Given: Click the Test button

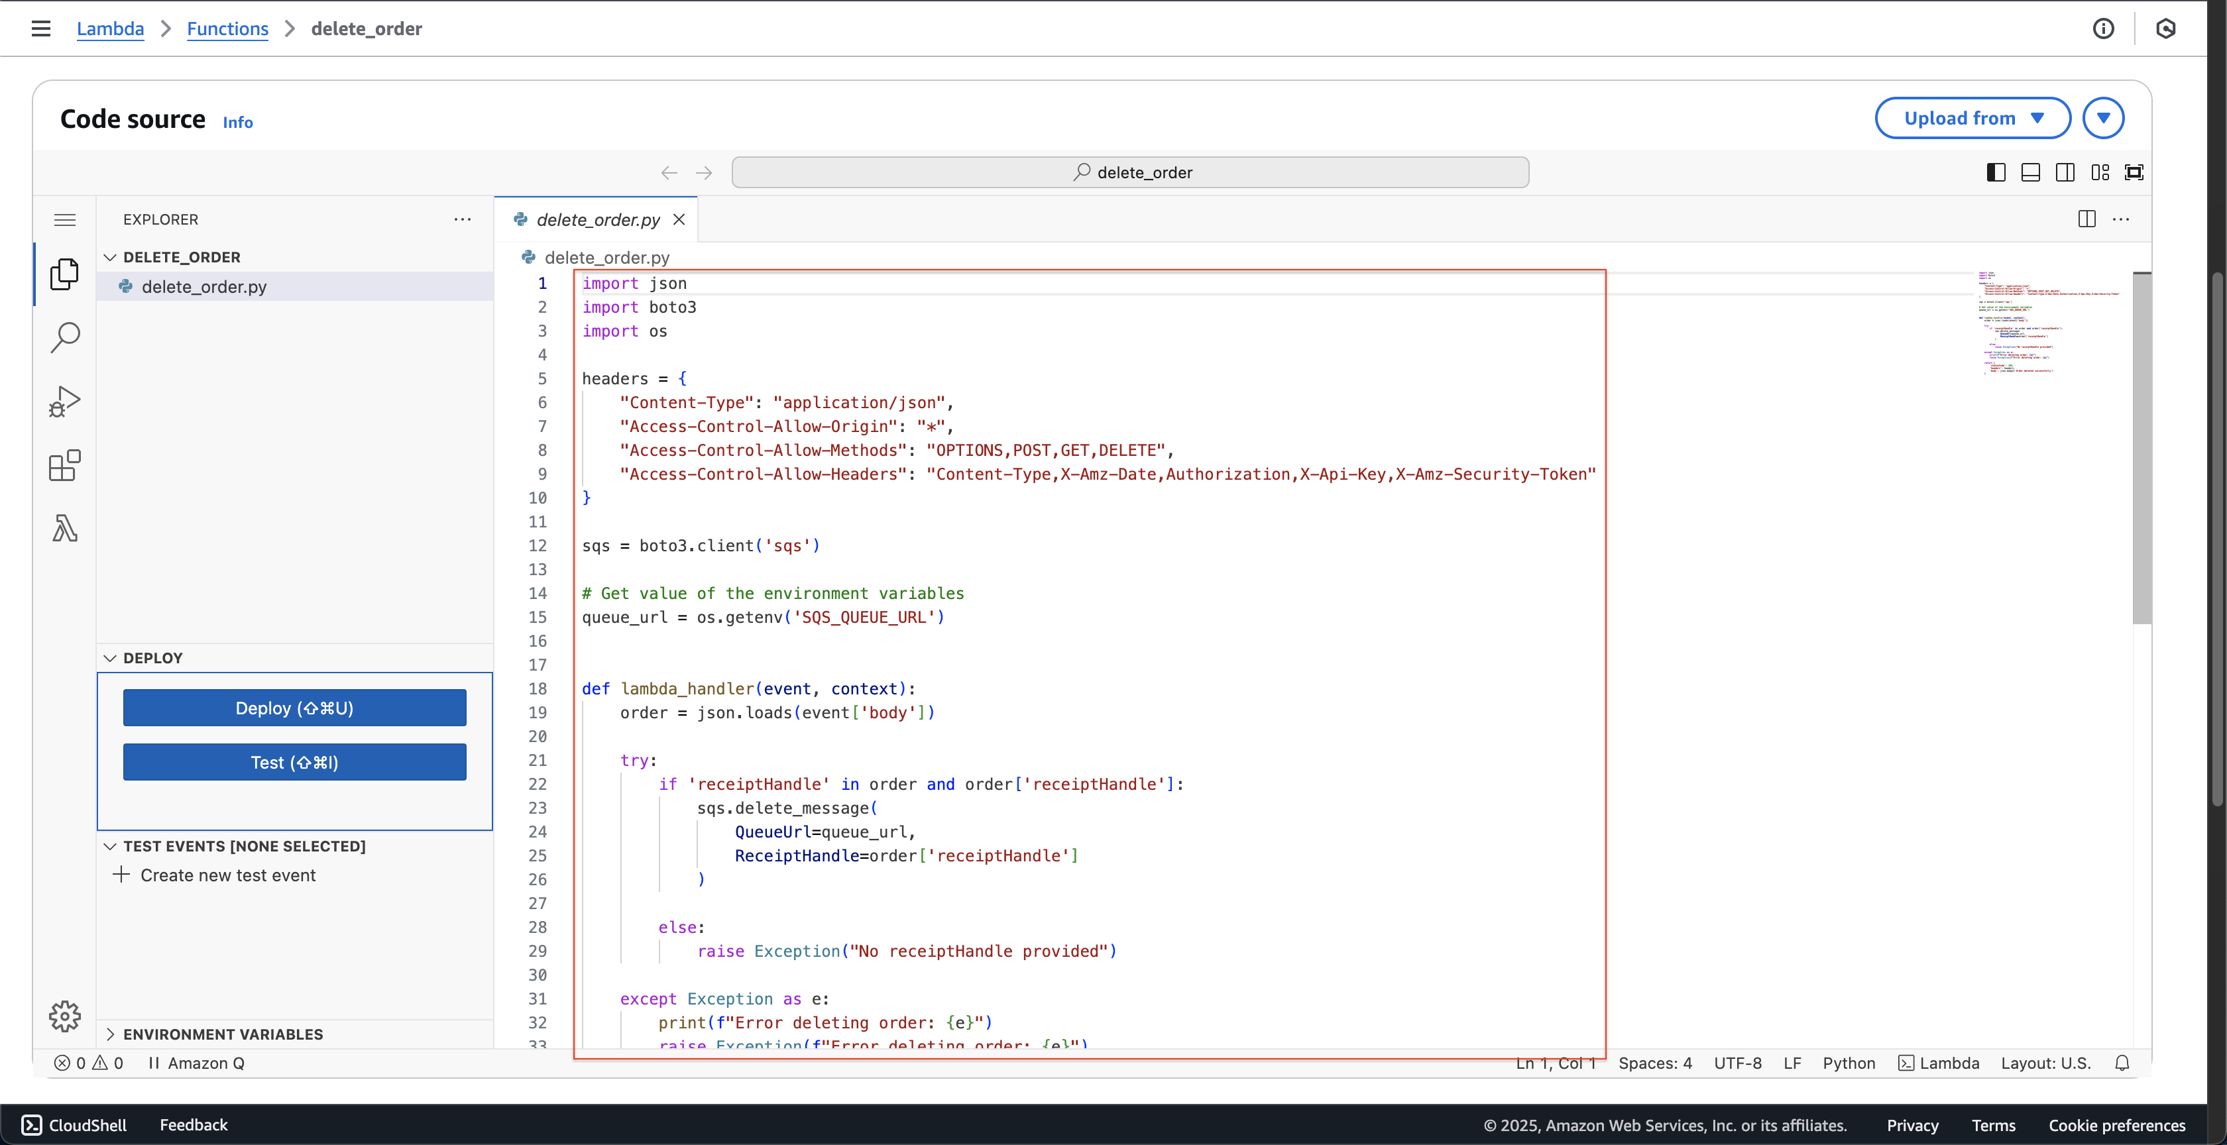Looking at the screenshot, I should (294, 761).
